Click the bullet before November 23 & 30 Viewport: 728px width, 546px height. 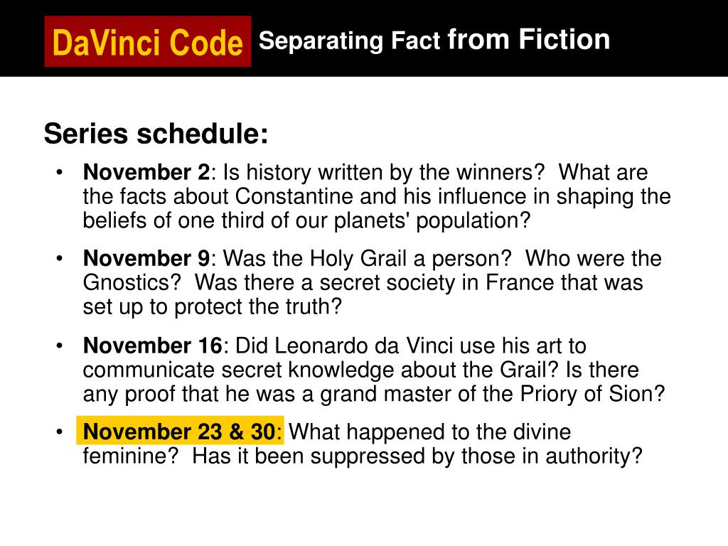click(59, 432)
